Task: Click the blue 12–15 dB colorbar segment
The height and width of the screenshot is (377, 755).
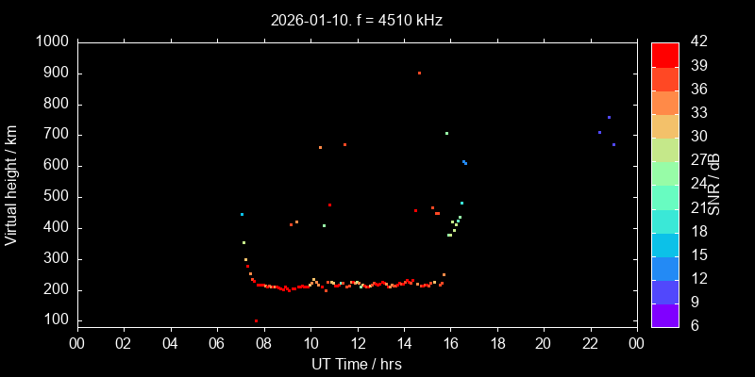Action: (x=664, y=269)
